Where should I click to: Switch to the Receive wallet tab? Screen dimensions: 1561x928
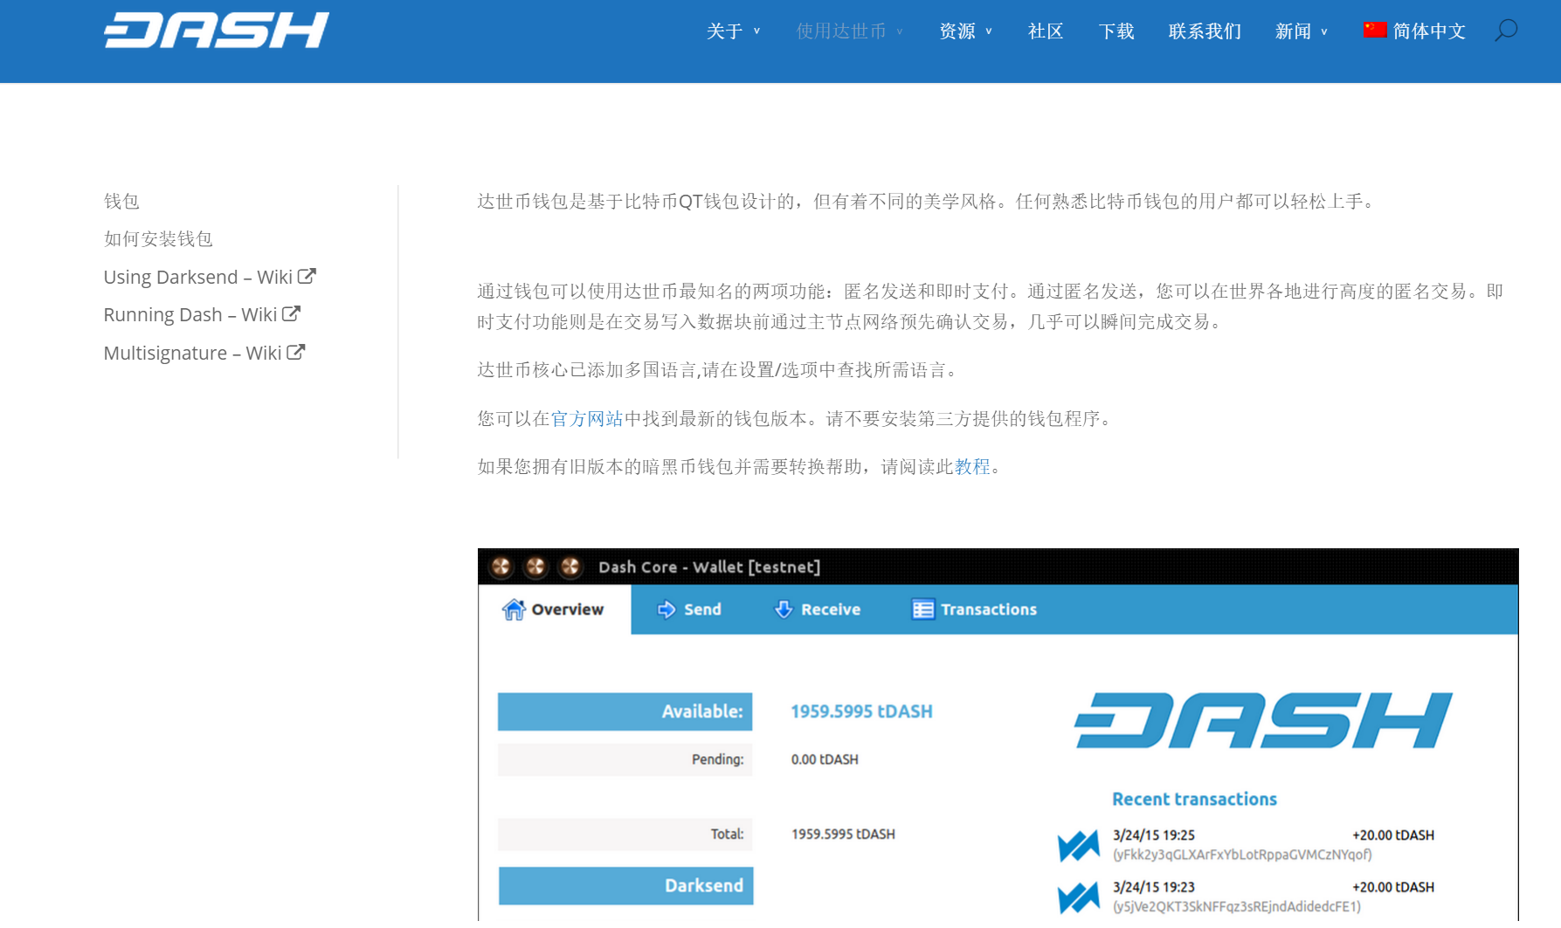818,609
